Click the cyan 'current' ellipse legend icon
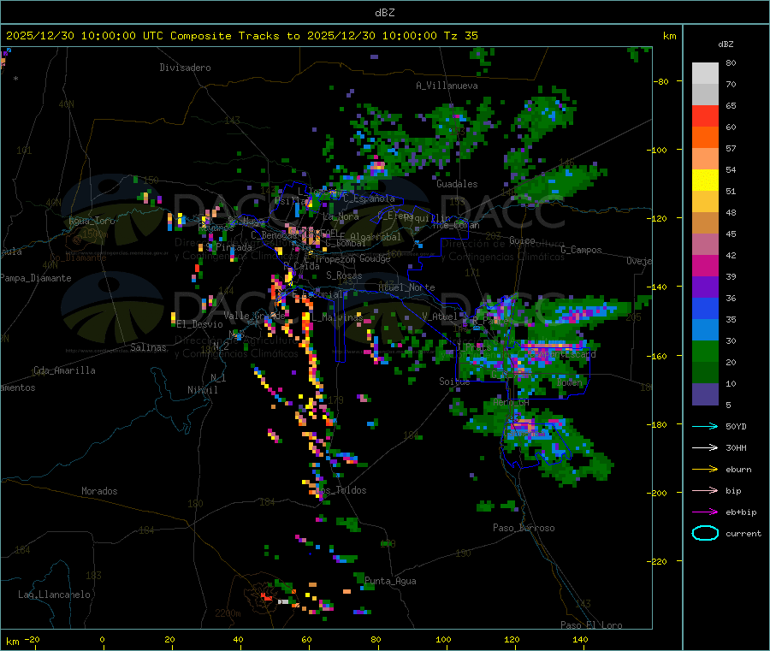Viewport: 770px width, 651px height. coord(705,533)
